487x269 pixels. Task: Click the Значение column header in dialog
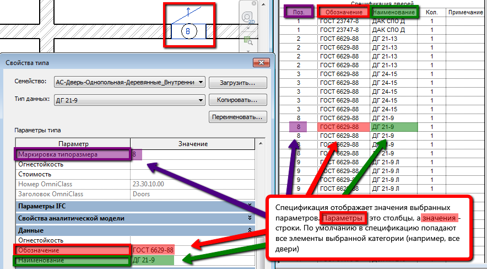point(193,144)
